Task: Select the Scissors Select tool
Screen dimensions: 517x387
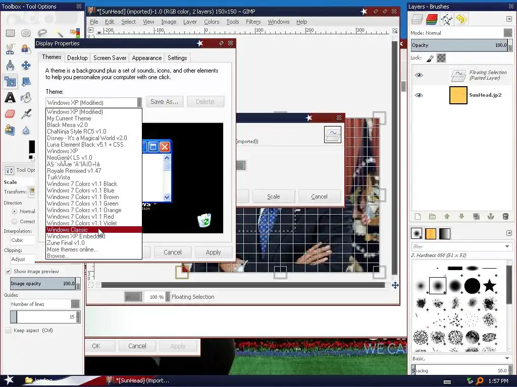Action: 10,49
